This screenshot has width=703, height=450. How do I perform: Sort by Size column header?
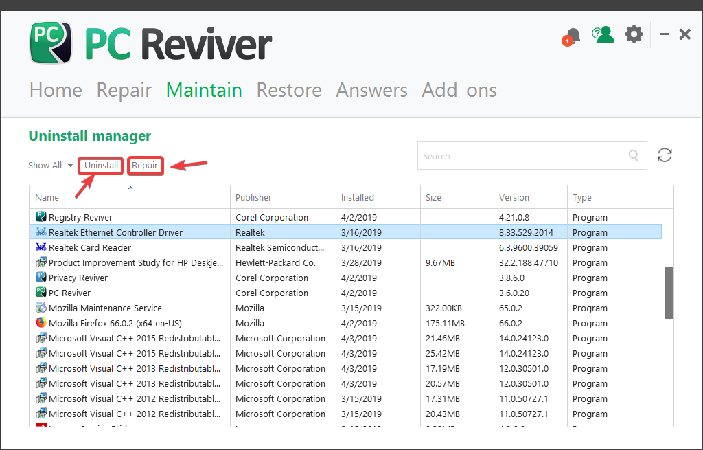click(457, 197)
